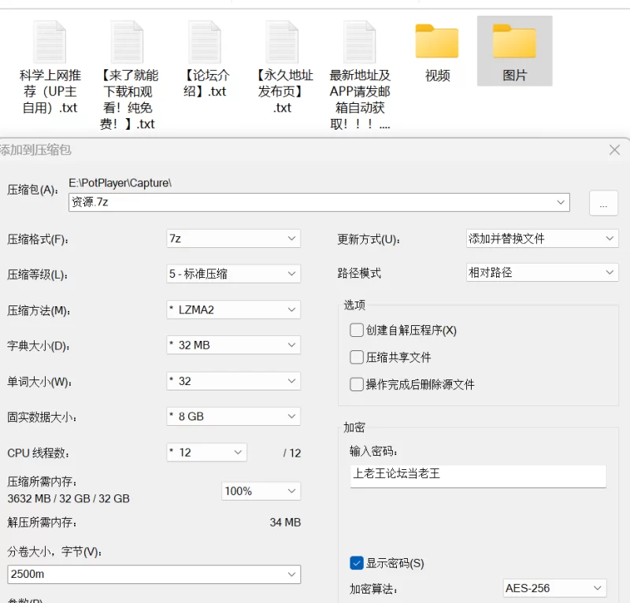Enable 操作完成后删除源文件 checkbox
Image resolution: width=630 pixels, height=603 pixels.
[x=357, y=384]
